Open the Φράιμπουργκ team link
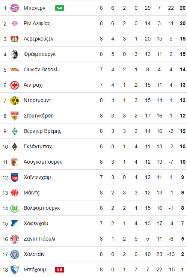187x277 pixels. (40, 54)
